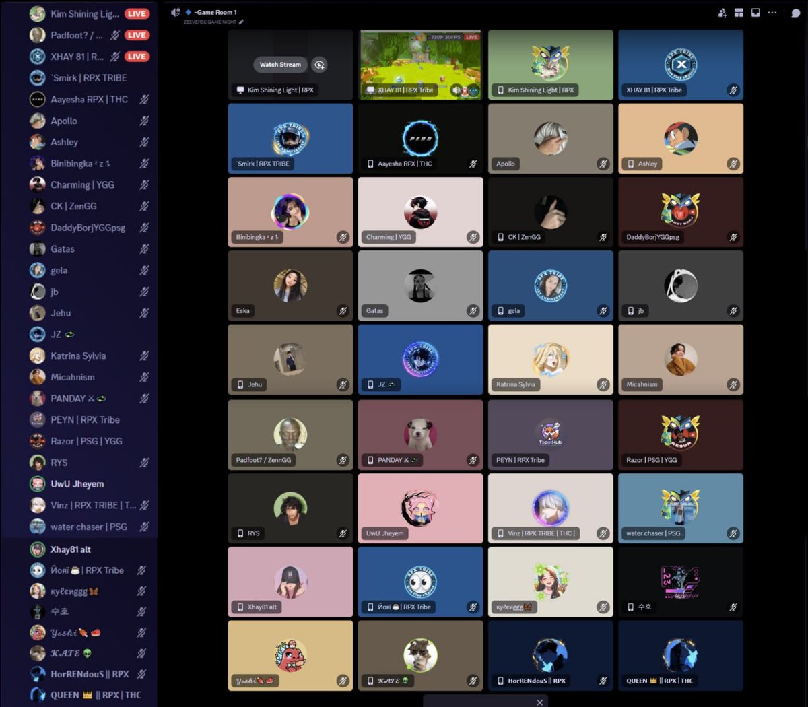
Task: Click screen-share icon on Kim Shining Light stream label
Action: point(240,90)
